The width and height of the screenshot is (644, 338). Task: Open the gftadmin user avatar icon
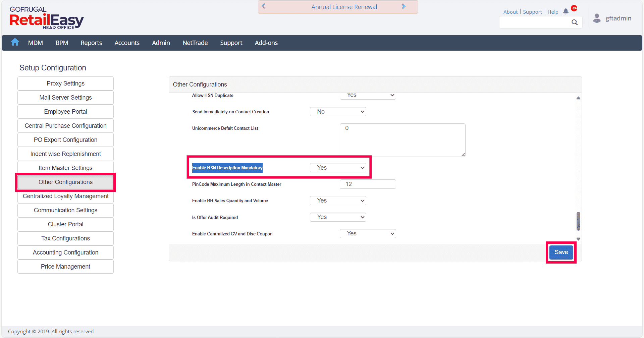pos(597,18)
